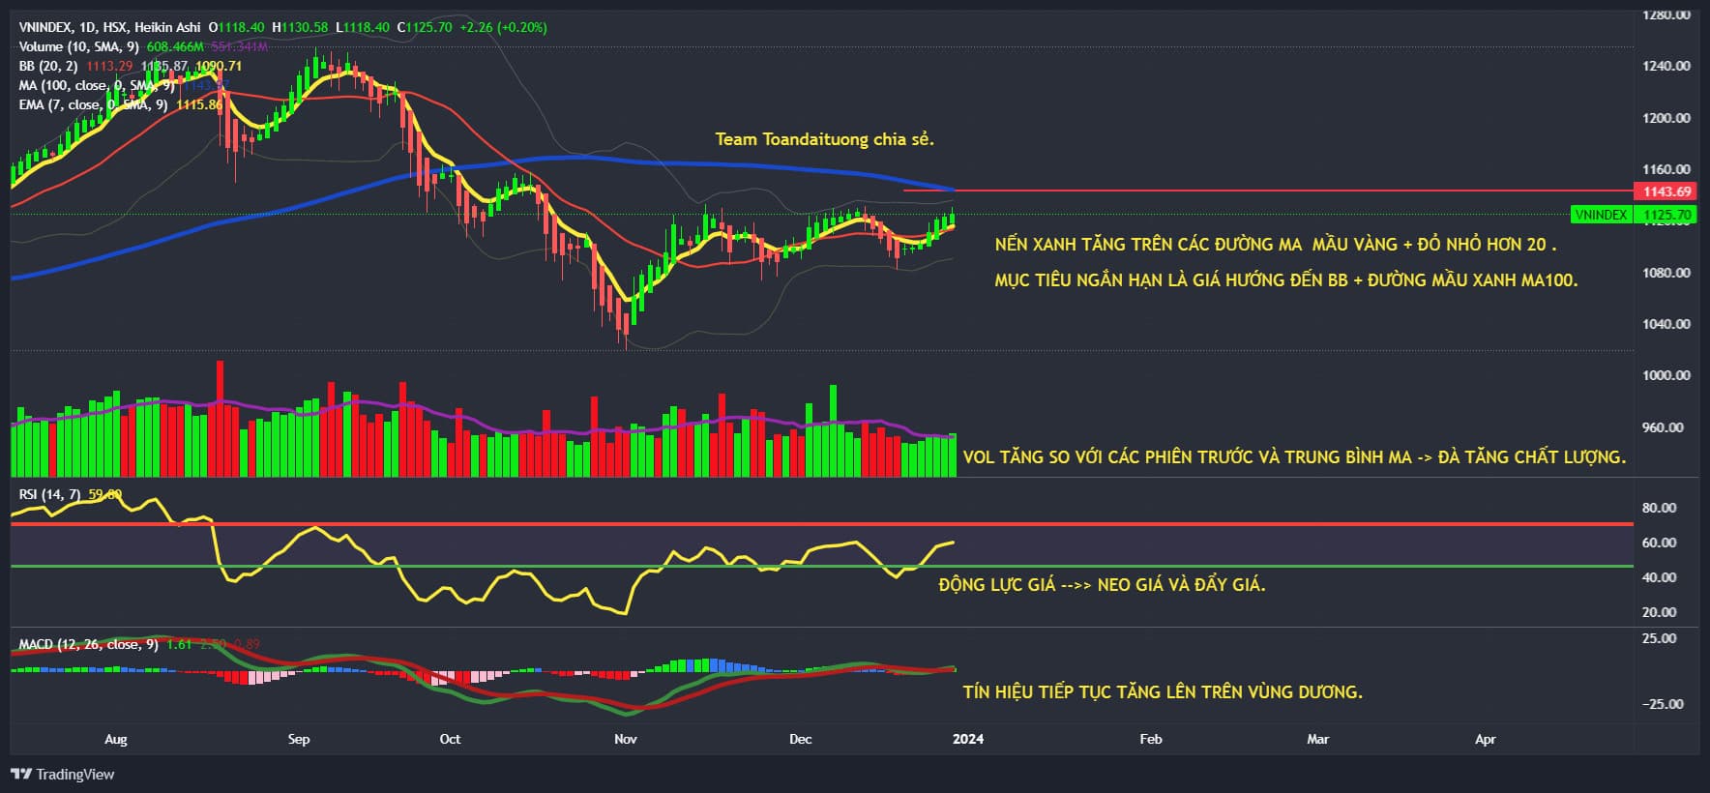Click the high value H1130.58 in the legend
The height and width of the screenshot is (793, 1710).
coord(300,27)
